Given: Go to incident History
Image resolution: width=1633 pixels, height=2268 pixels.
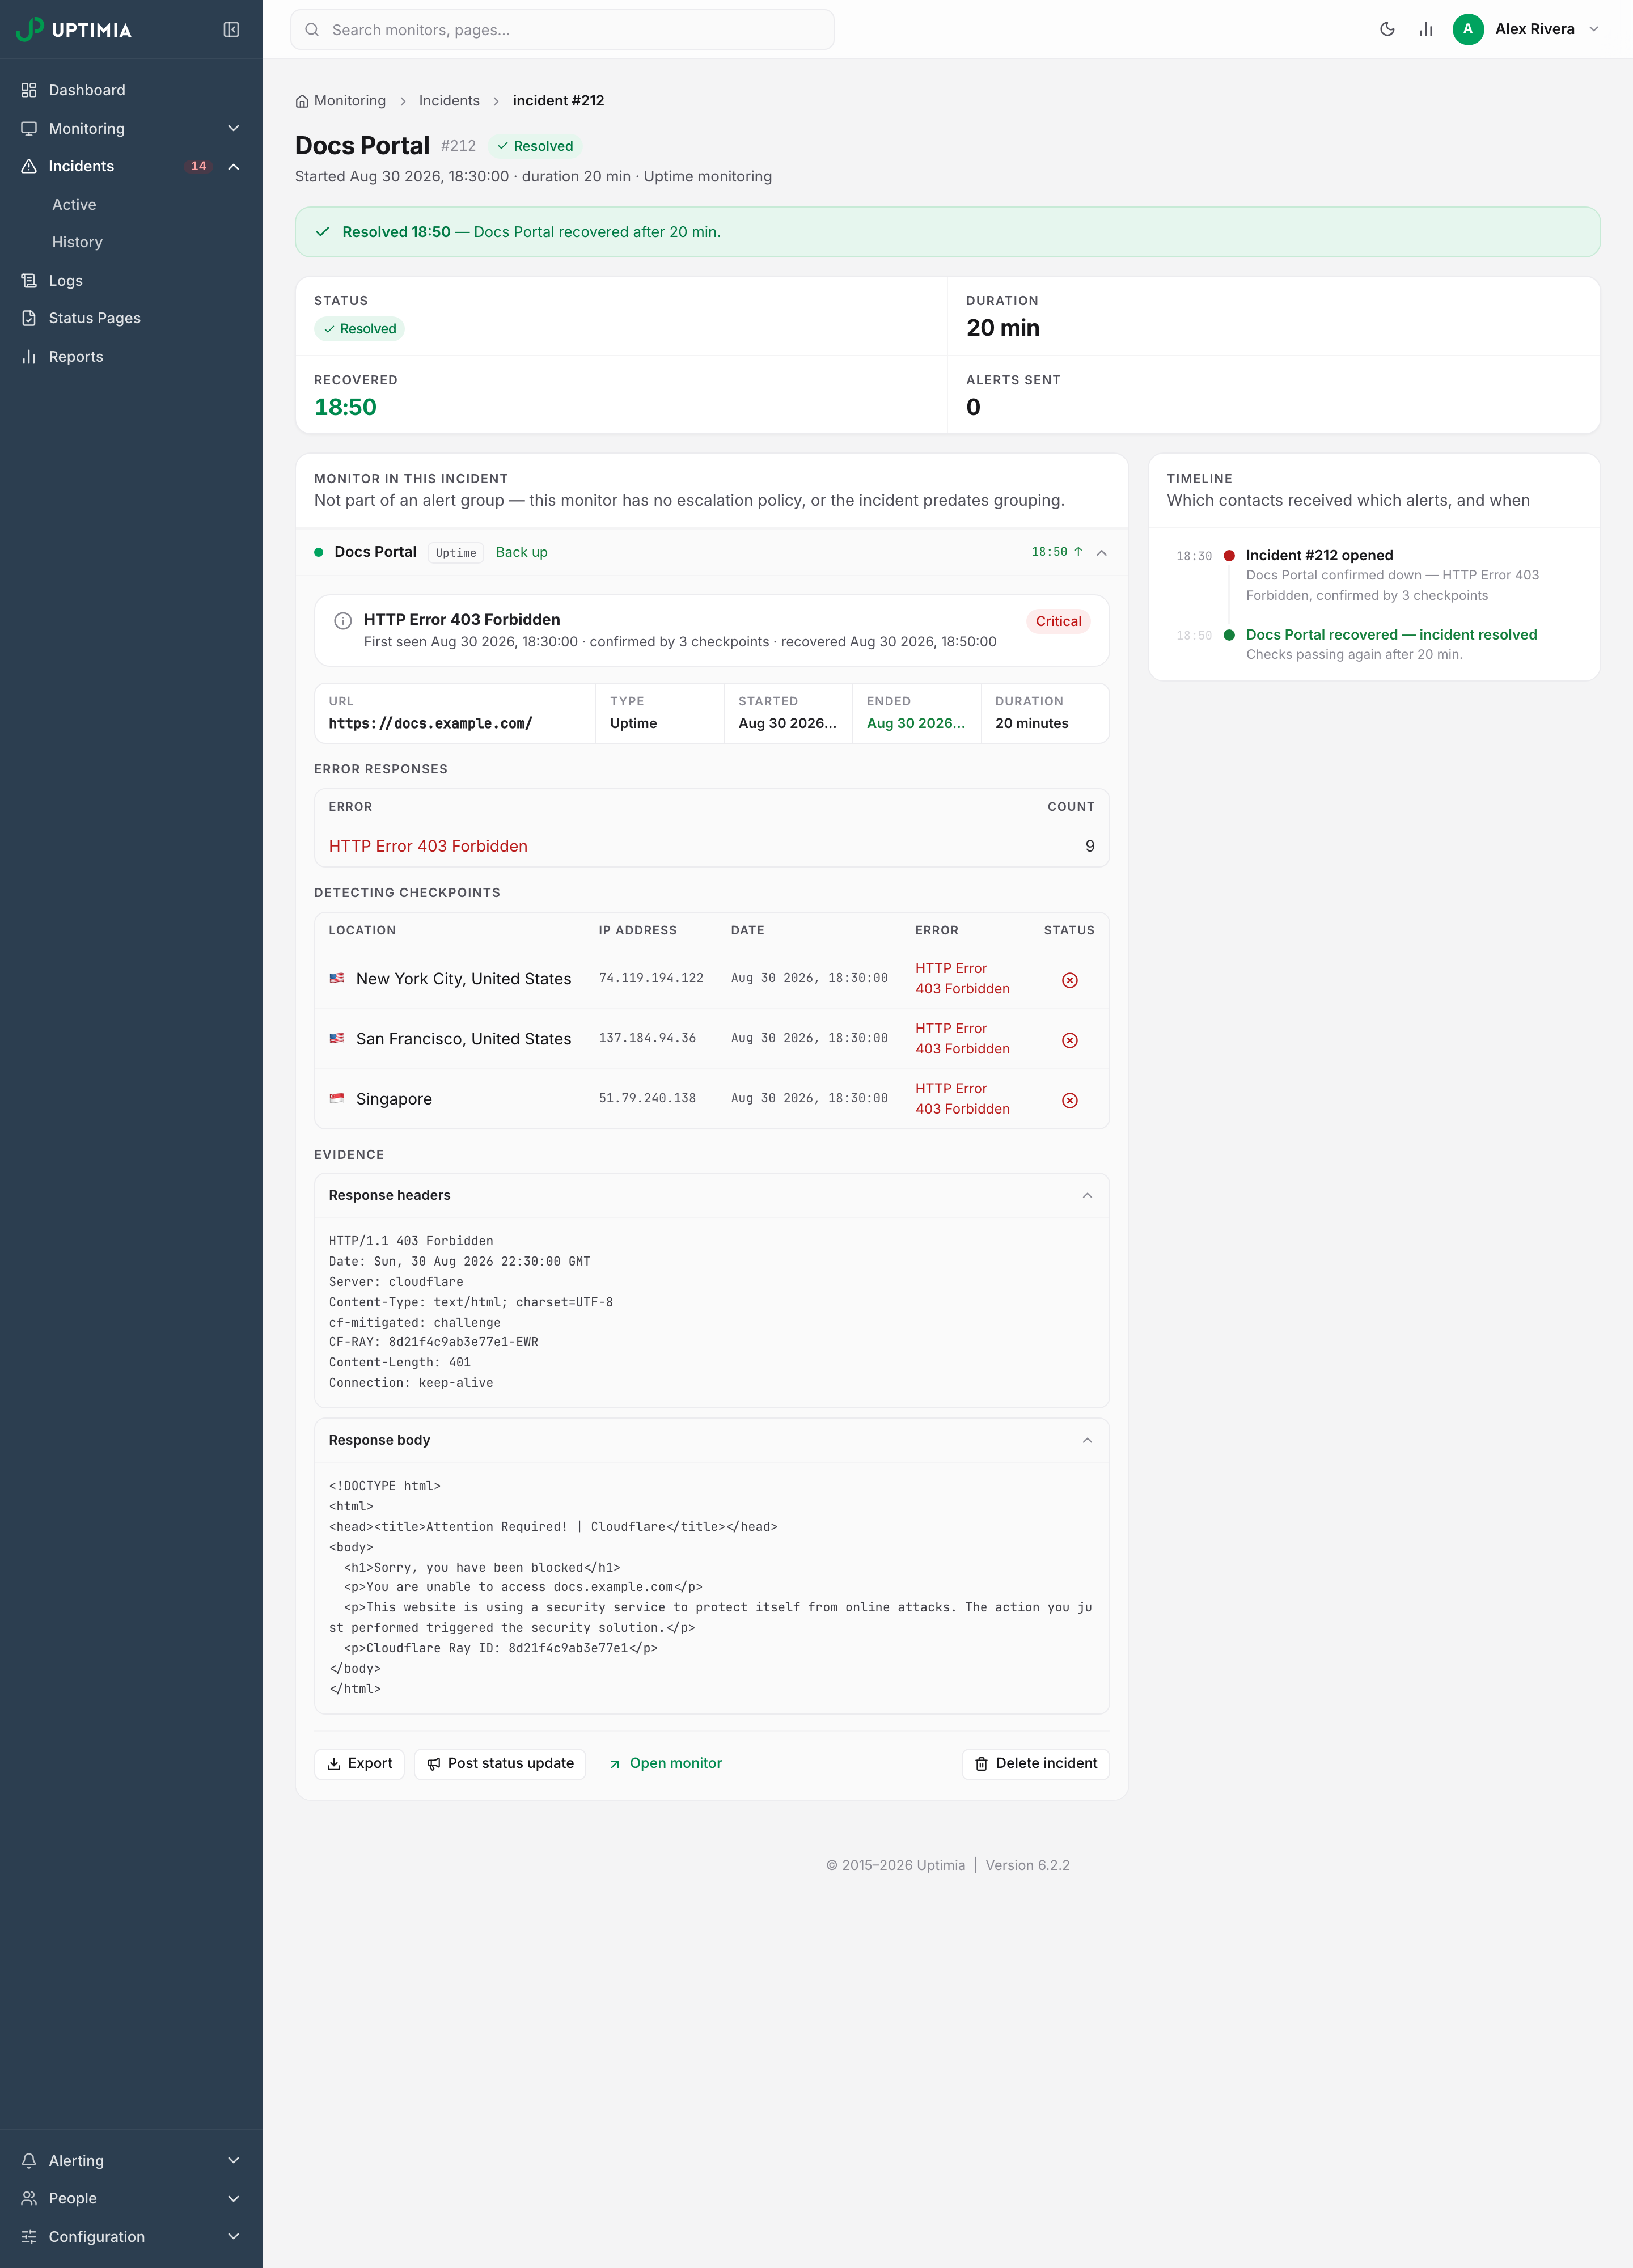Looking at the screenshot, I should [77, 242].
